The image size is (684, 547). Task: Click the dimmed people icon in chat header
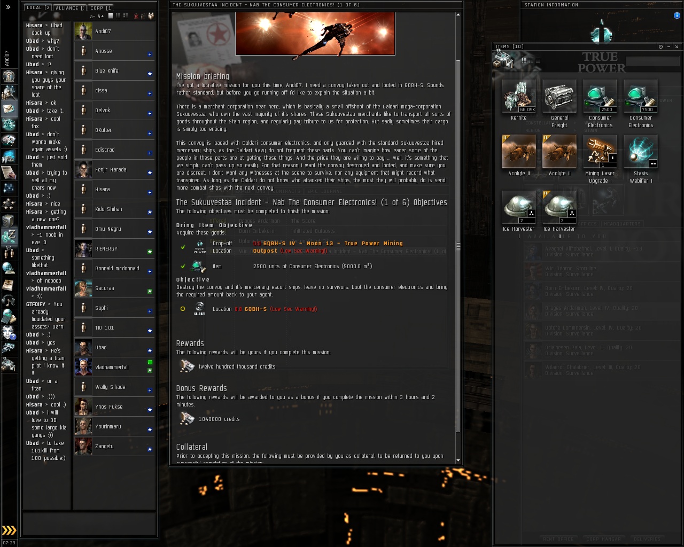coord(144,16)
